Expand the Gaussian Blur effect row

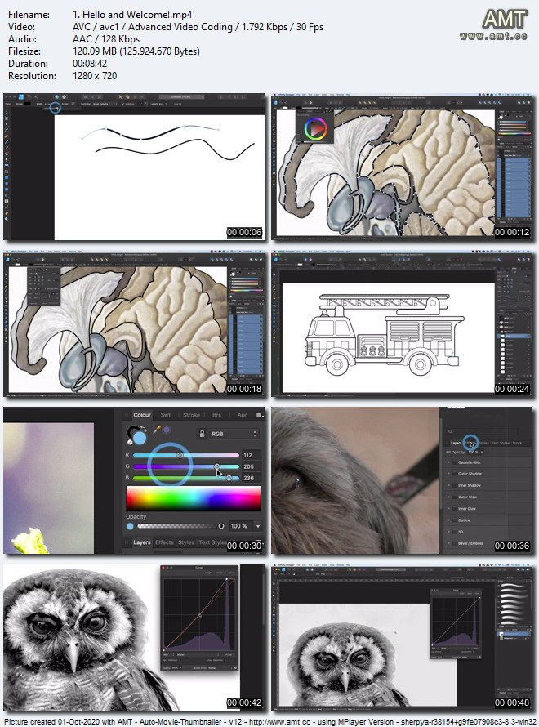(448, 462)
